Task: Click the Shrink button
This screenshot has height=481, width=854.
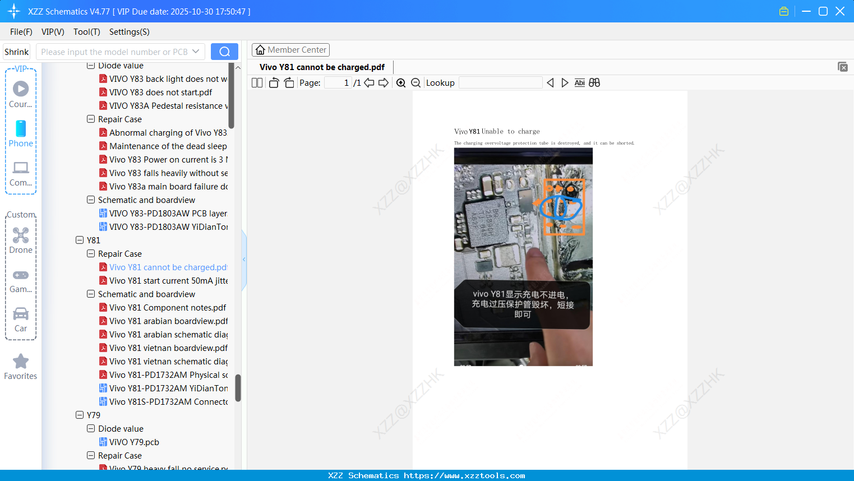Action: 17,52
